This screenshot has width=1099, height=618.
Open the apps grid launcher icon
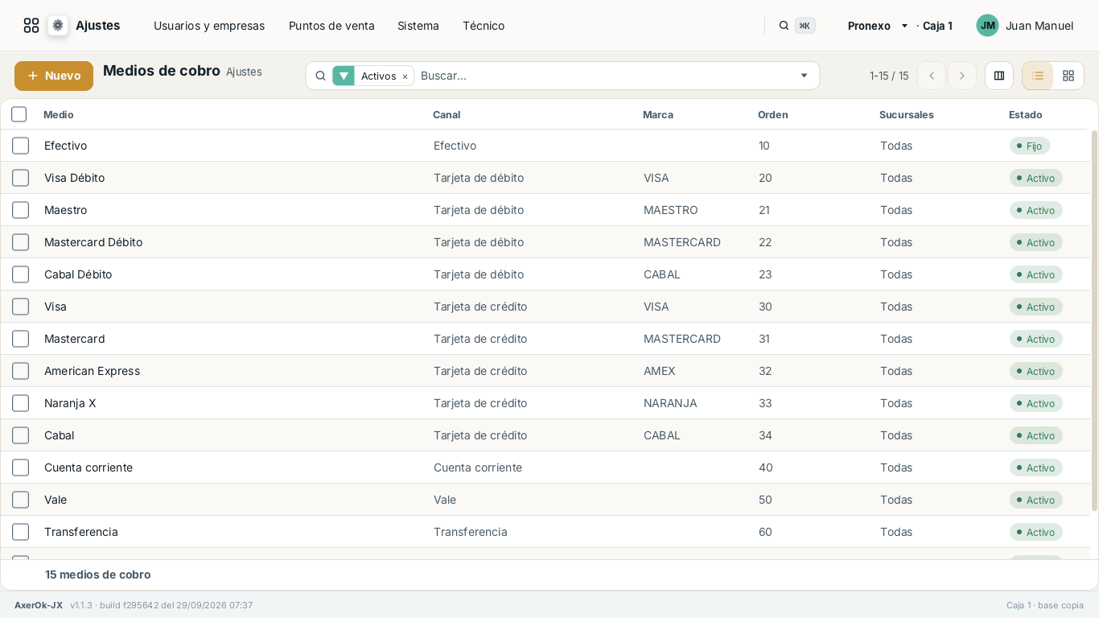(x=31, y=26)
